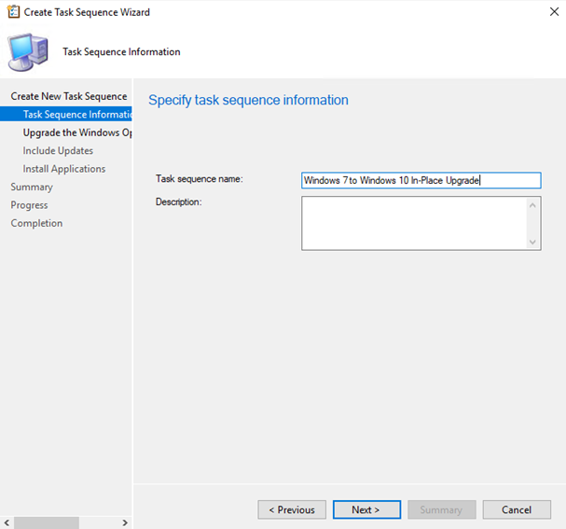The height and width of the screenshot is (529, 566).
Task: Close the Create Task Sequence Wizard
Action: pos(554,12)
